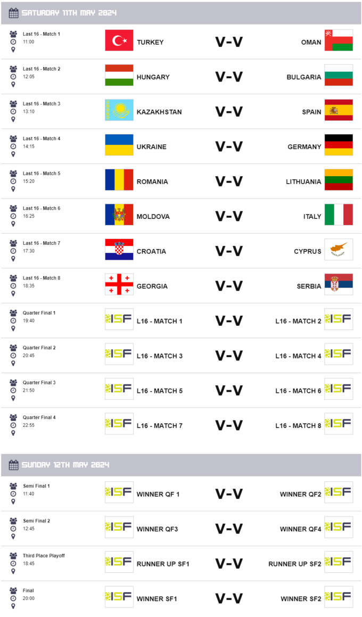Image resolution: width=362 pixels, height=617 pixels.
Task: Click the Cyprus flag icon
Action: point(339,250)
